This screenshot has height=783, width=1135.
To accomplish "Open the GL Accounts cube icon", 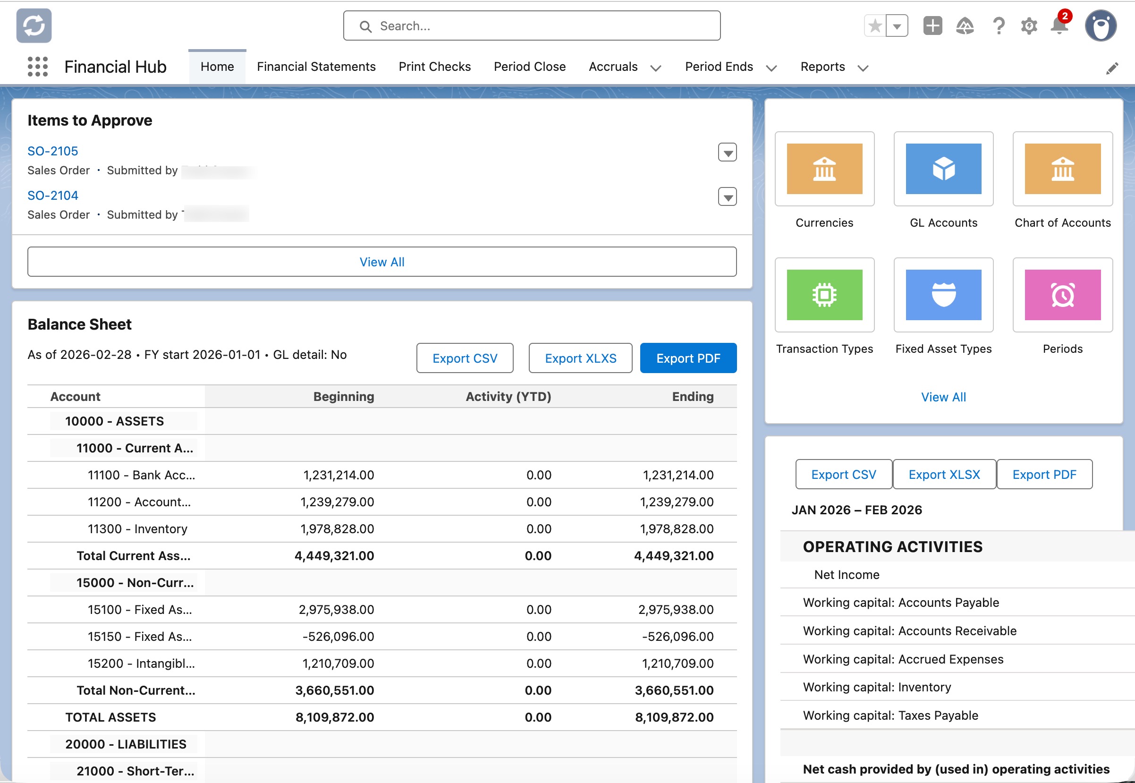I will point(943,169).
